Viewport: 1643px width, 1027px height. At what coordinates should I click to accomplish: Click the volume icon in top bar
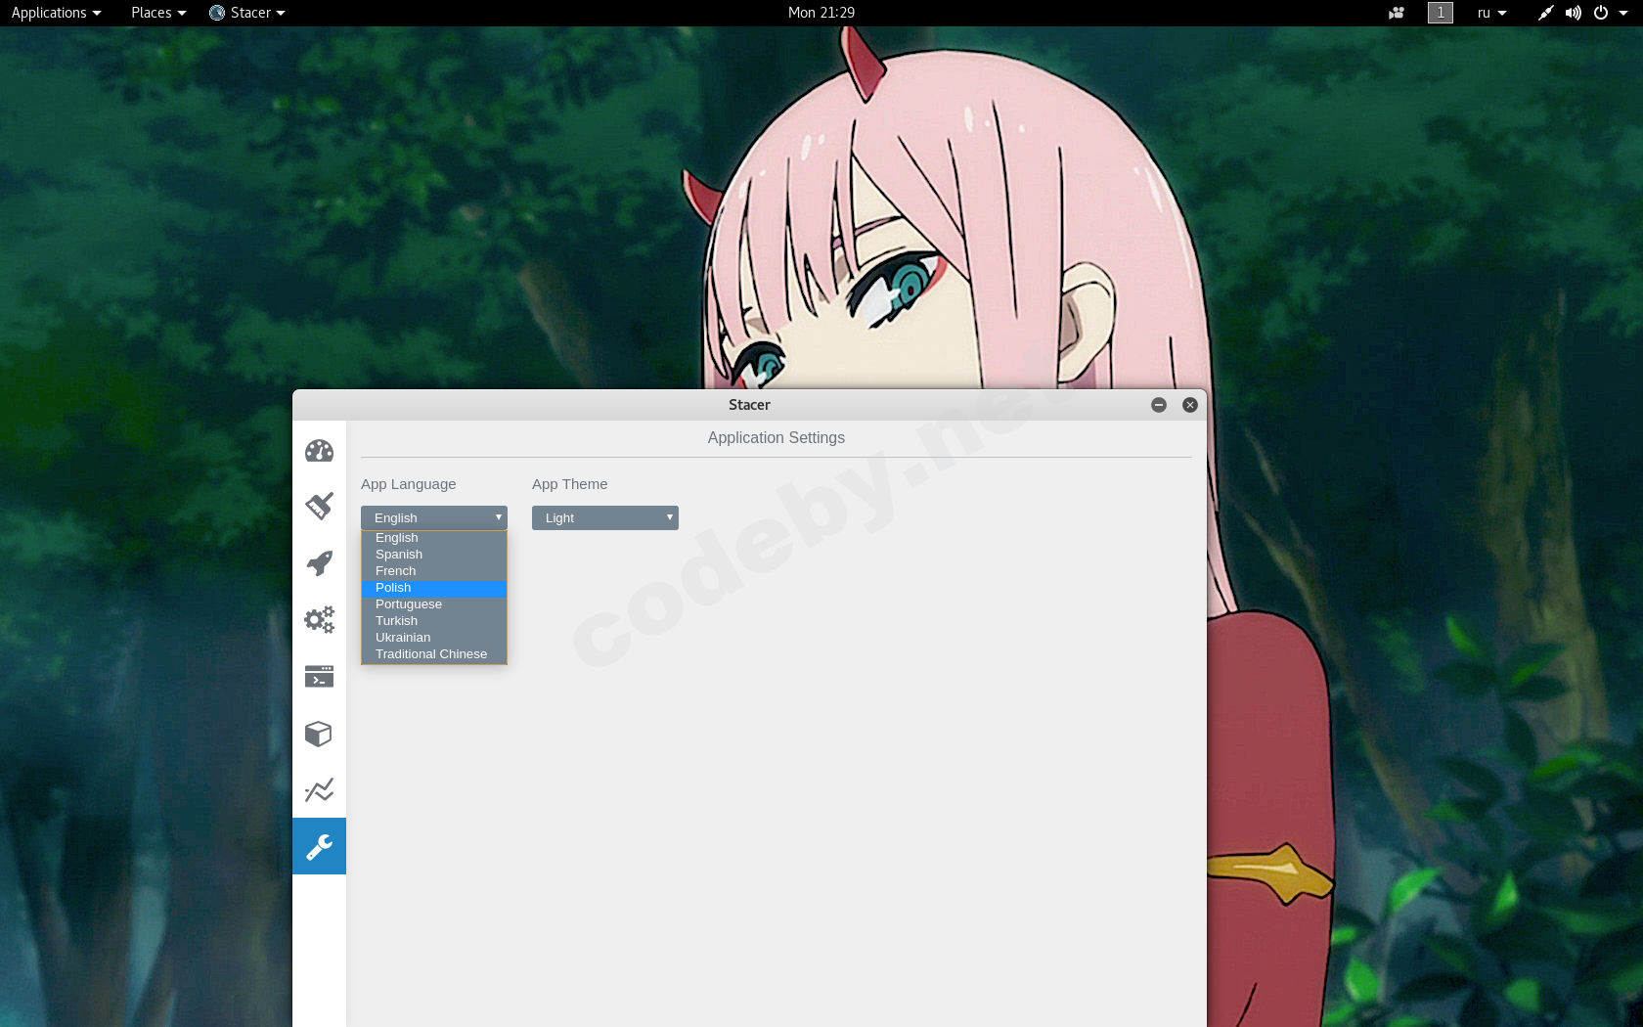pyautogui.click(x=1573, y=13)
